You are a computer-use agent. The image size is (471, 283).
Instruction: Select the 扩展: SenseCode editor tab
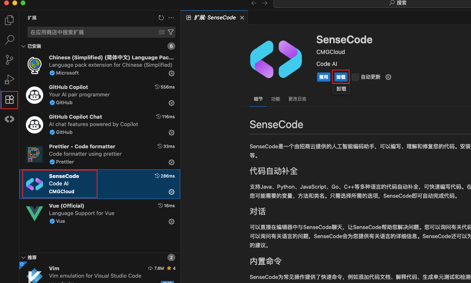tap(214, 18)
